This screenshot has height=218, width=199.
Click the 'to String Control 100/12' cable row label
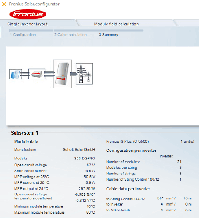(x=126, y=199)
